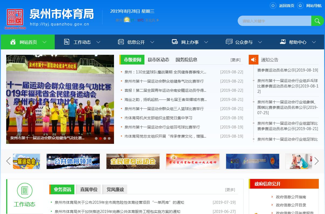This screenshot has height=214, width=325.
Task: Click 更多 beside the 国务院信息 tab
Action: click(x=235, y=60)
